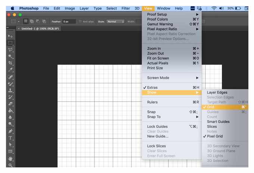Expand the Snap To submenu

(x=172, y=117)
